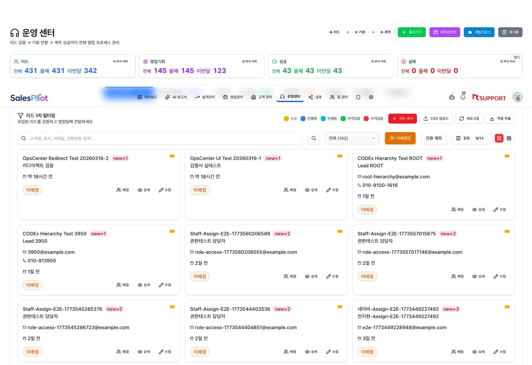Collapse the 실패 card via 접기

click(x=516, y=57)
